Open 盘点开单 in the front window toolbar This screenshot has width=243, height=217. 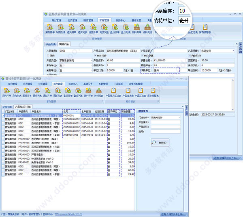tap(68, 92)
